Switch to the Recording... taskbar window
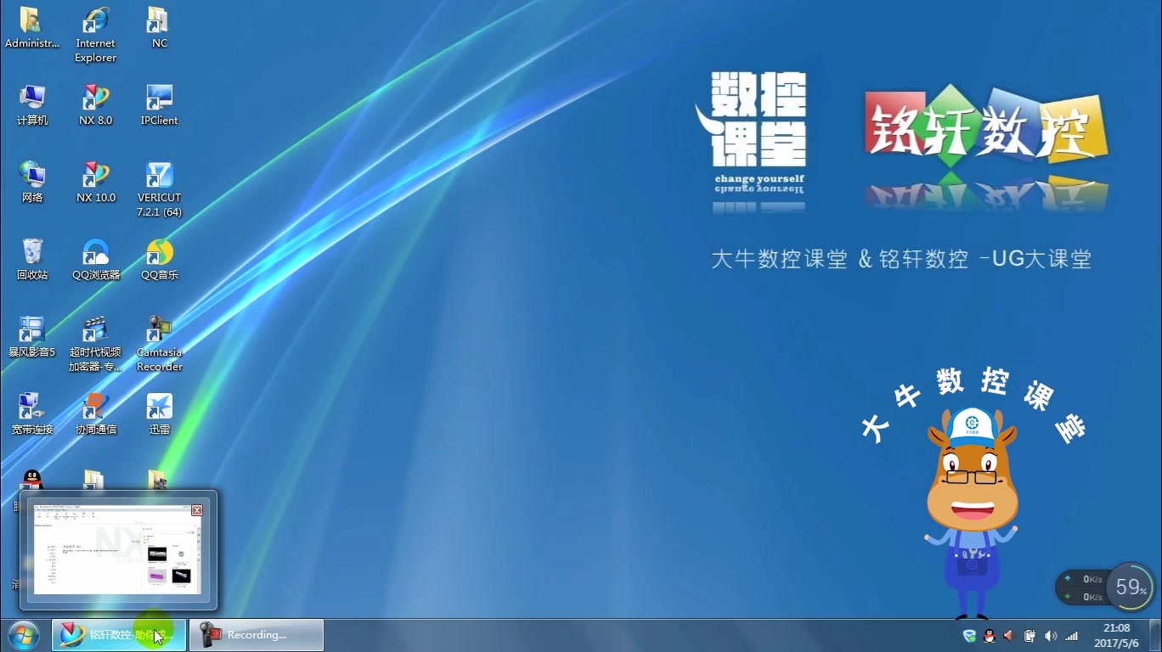Image resolution: width=1162 pixels, height=652 pixels. (x=255, y=635)
